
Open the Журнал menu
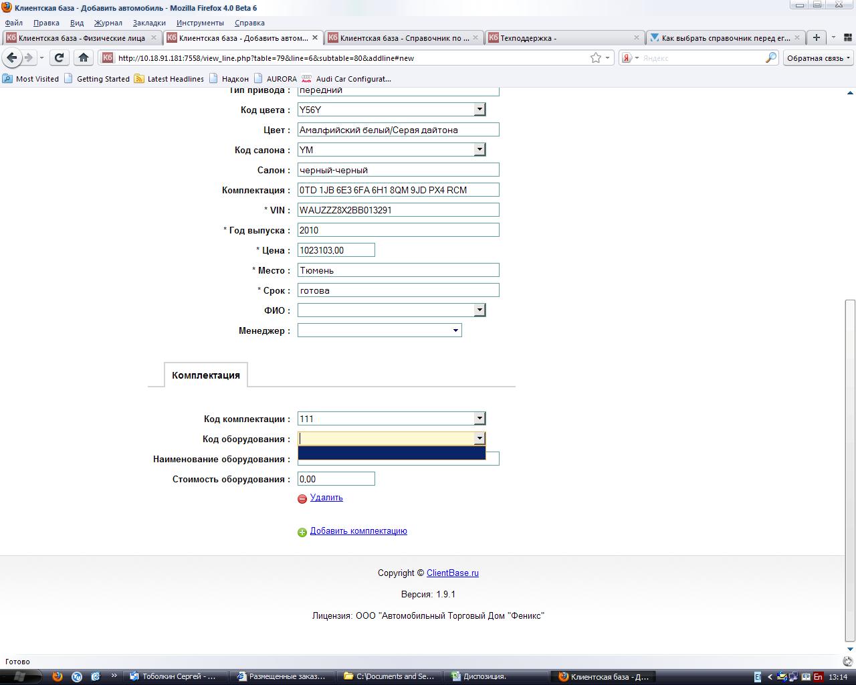[108, 23]
